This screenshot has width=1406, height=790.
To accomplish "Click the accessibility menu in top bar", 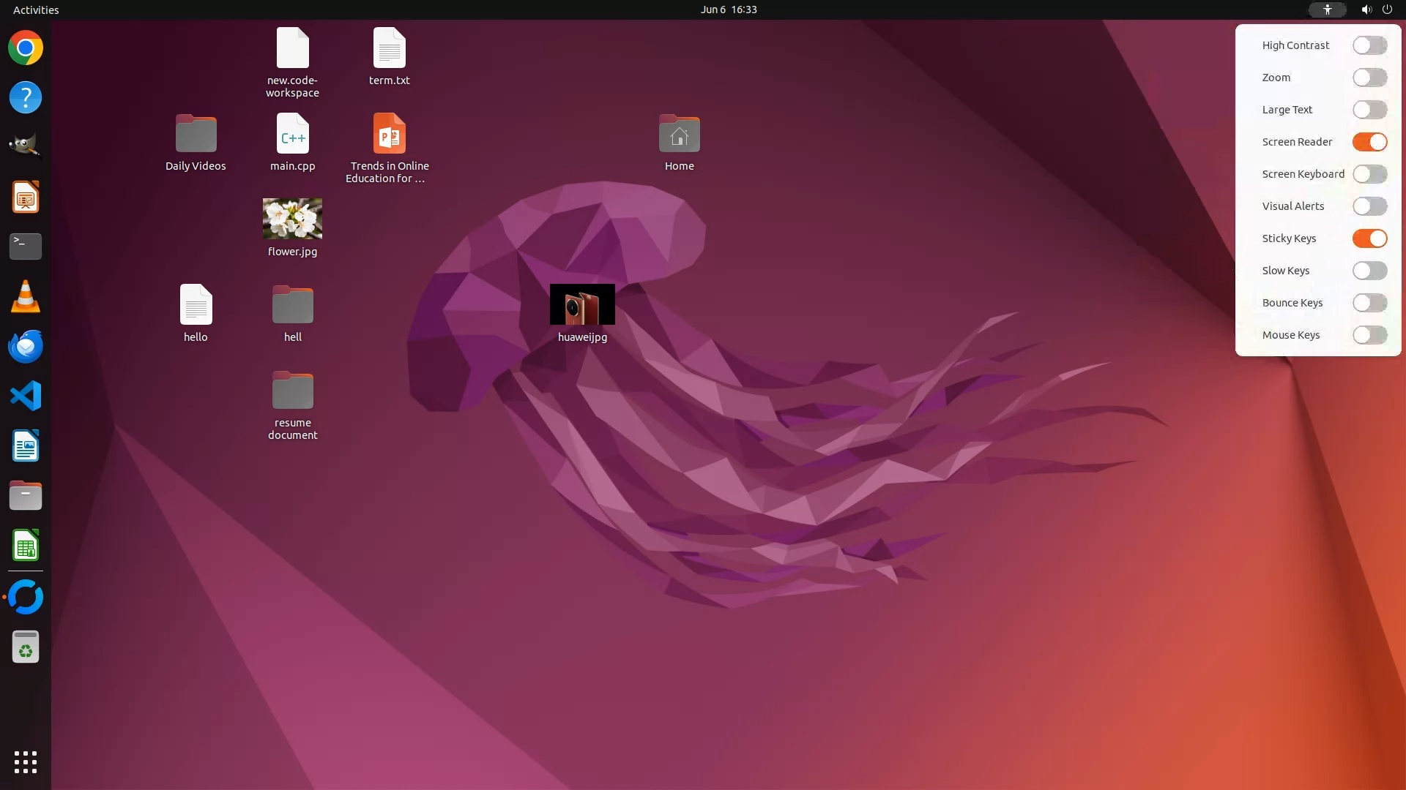I will click(x=1327, y=10).
